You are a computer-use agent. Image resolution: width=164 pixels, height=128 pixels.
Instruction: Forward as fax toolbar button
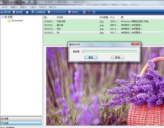[x=38, y=12]
